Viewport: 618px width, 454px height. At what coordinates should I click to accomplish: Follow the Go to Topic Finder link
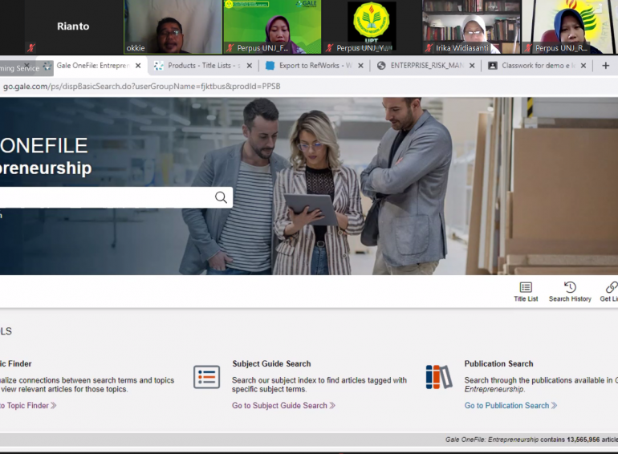[x=27, y=406]
